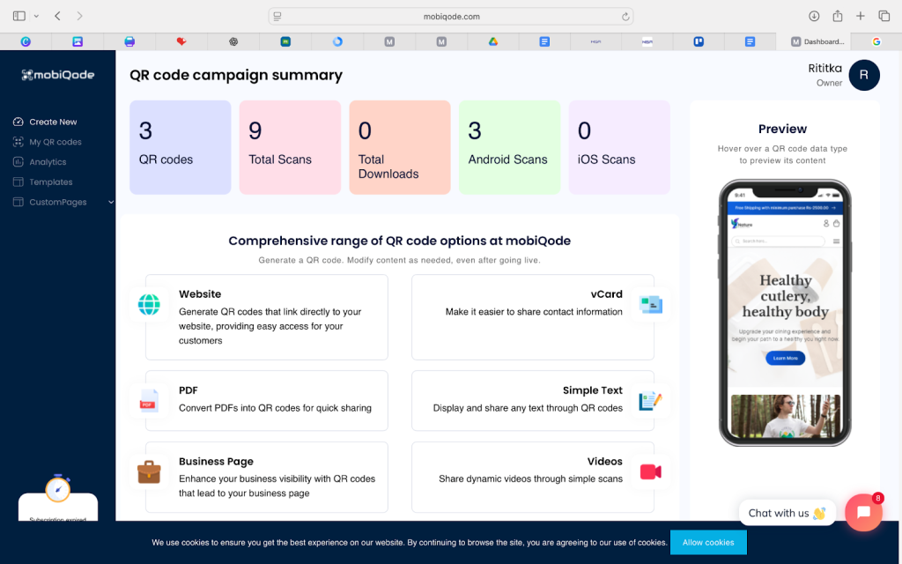Go to Analytics in the sidebar
Image resolution: width=902 pixels, height=564 pixels.
coord(48,162)
